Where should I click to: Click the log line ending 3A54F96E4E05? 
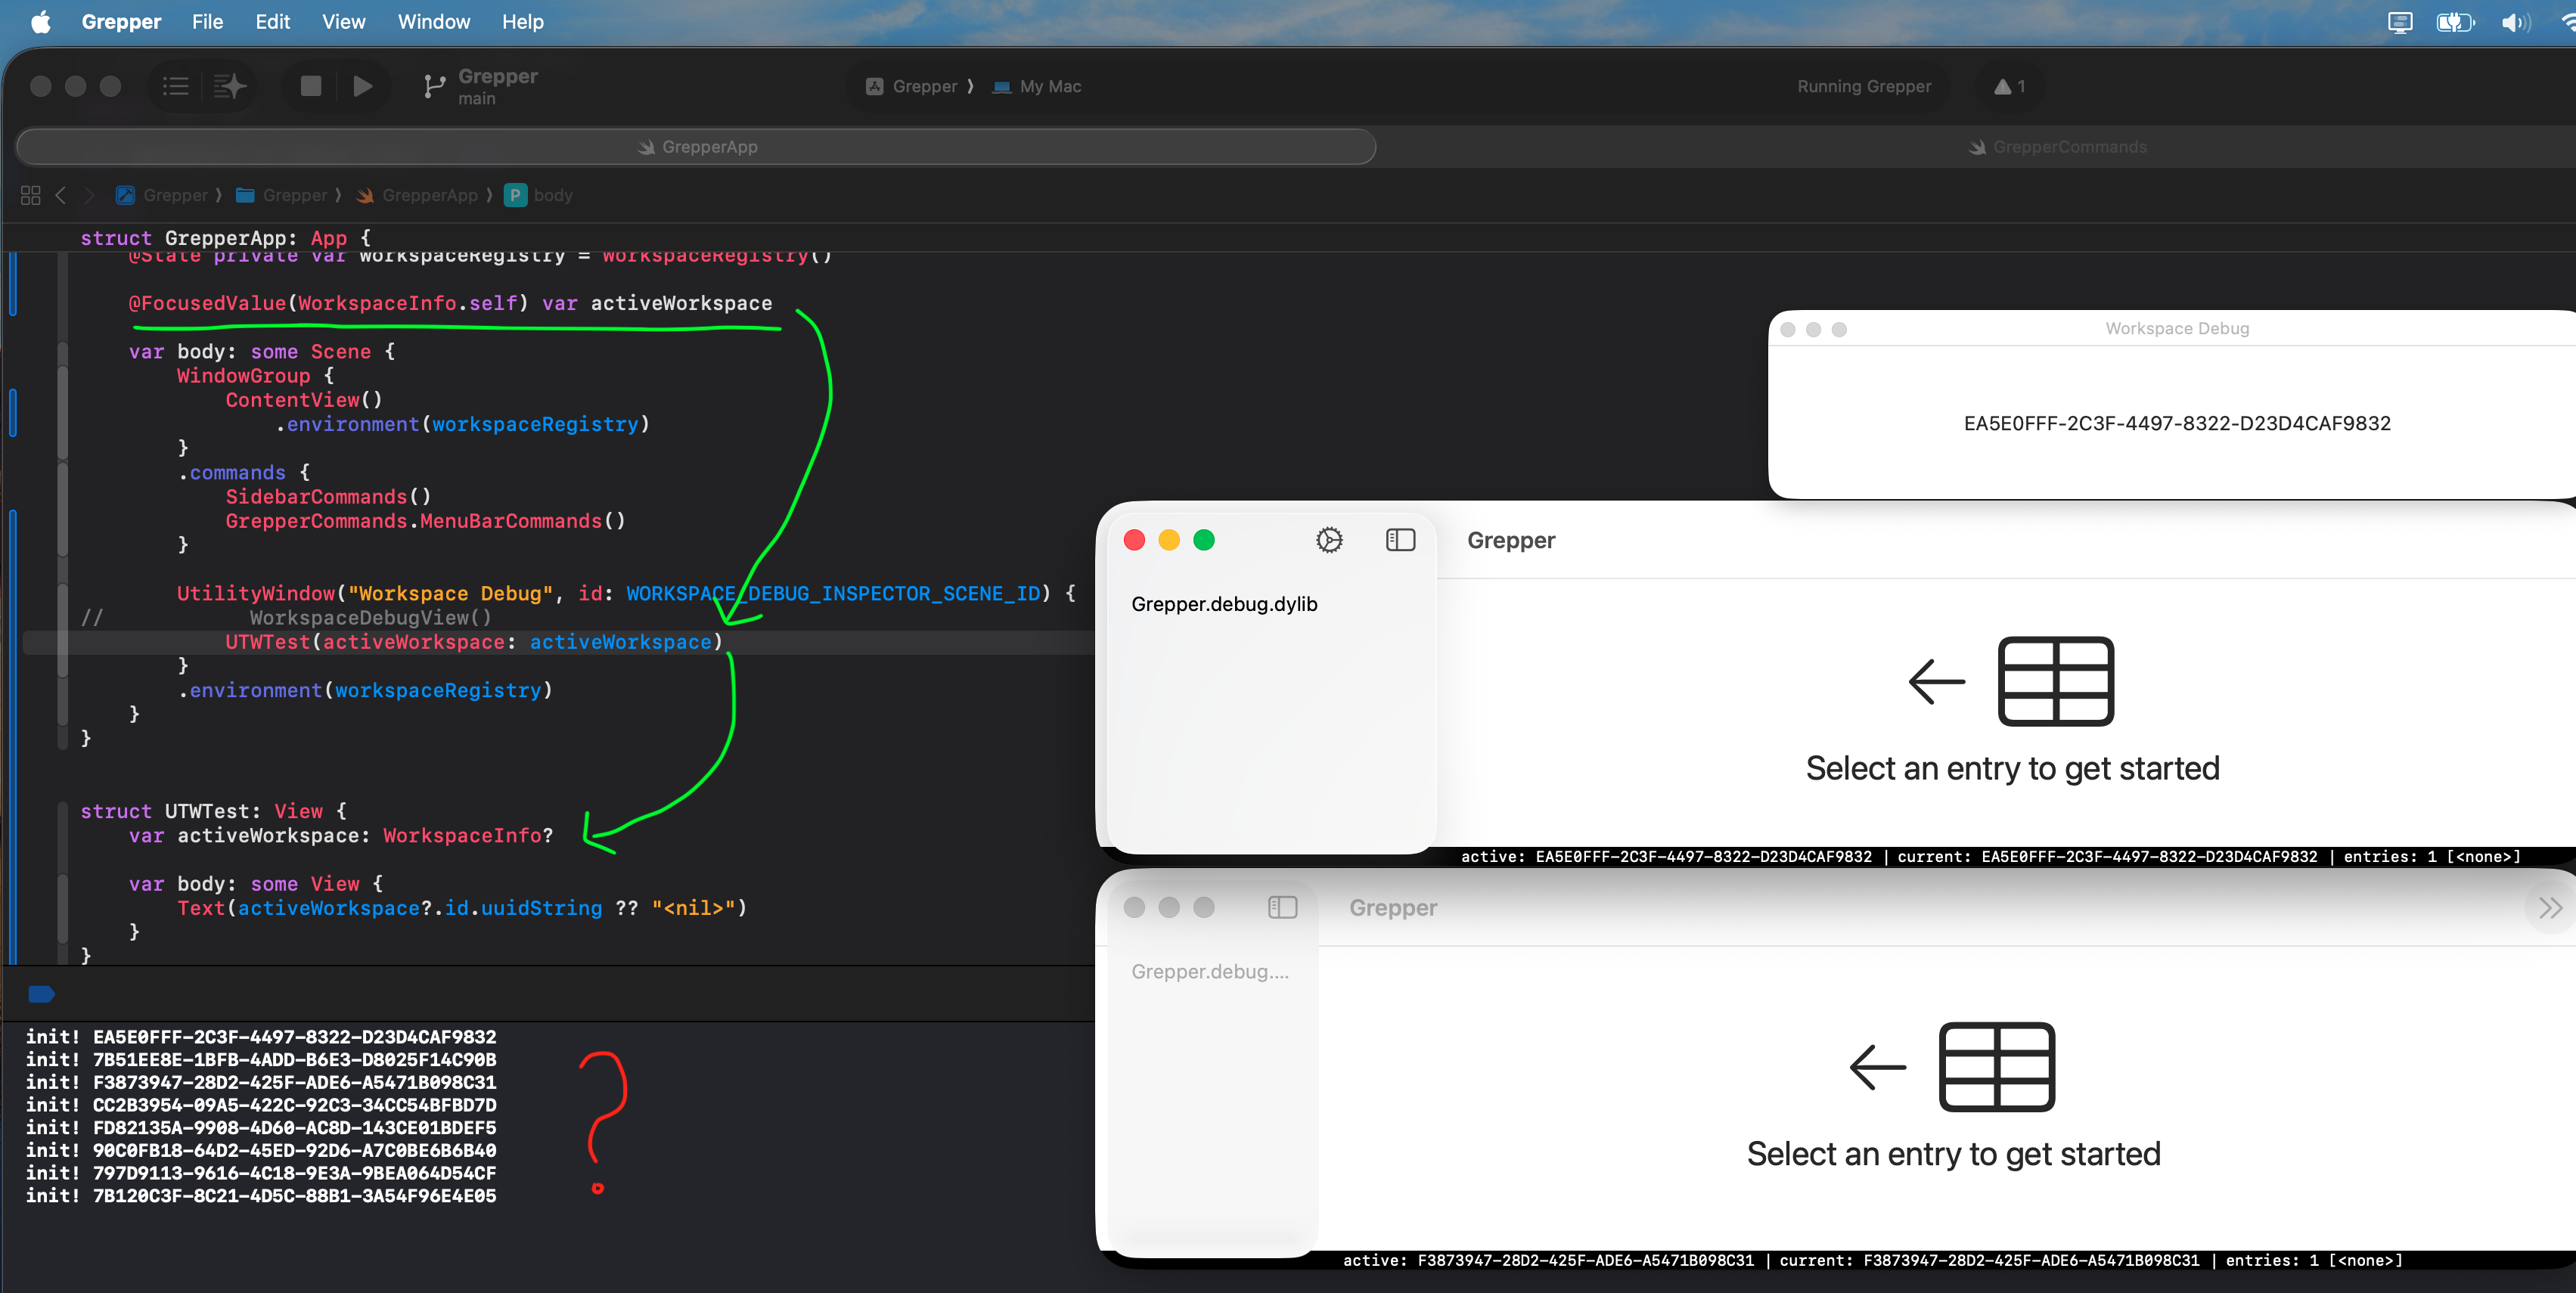261,1195
